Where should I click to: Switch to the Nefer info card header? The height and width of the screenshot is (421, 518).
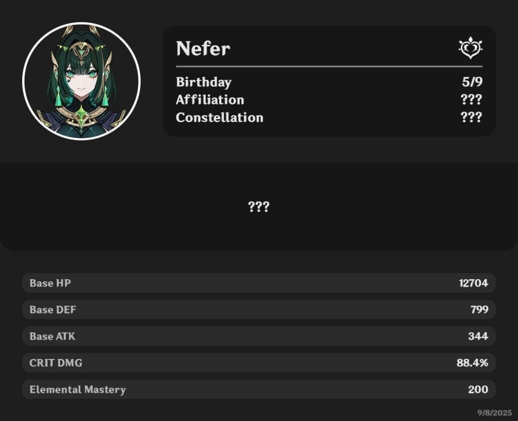[202, 48]
